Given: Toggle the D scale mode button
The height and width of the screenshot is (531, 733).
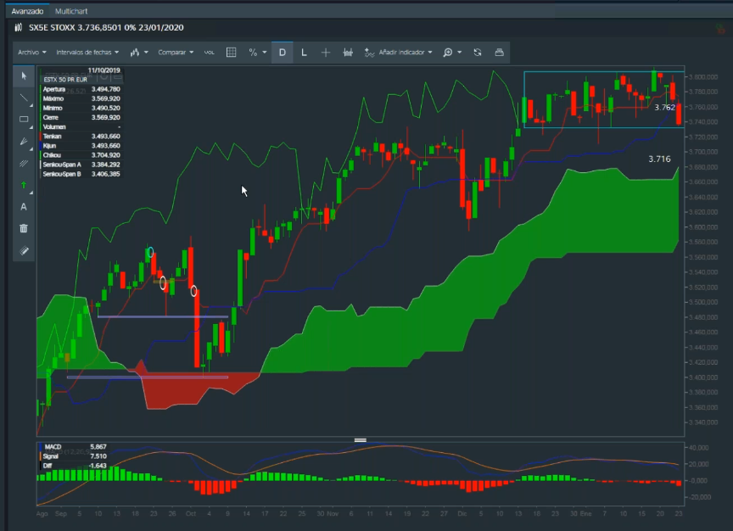Looking at the screenshot, I should 283,53.
